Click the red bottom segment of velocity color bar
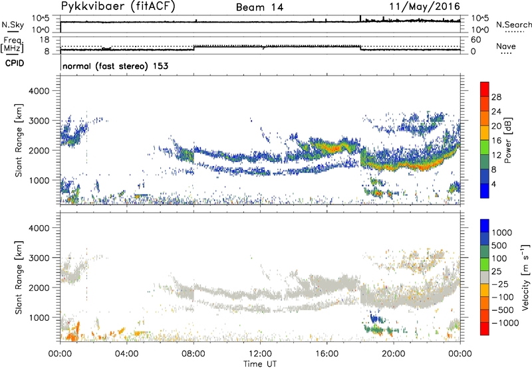532x368 pixels. pos(485,329)
